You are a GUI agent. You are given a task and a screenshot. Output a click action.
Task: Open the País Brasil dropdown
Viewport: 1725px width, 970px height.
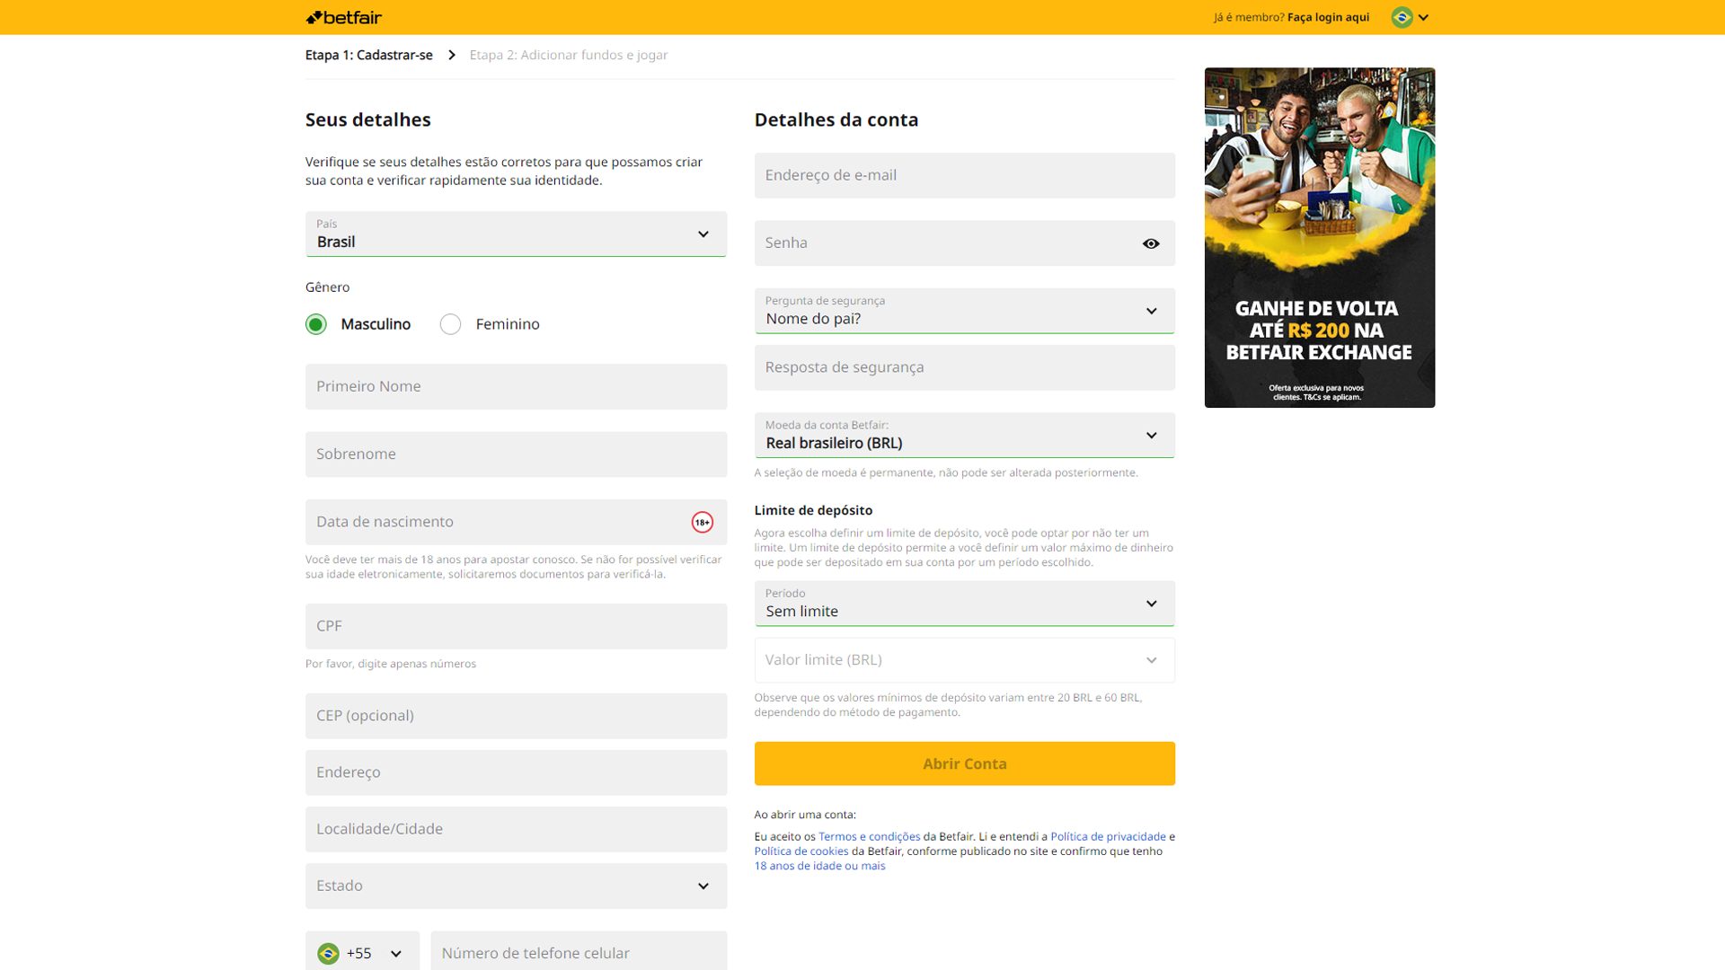point(516,234)
